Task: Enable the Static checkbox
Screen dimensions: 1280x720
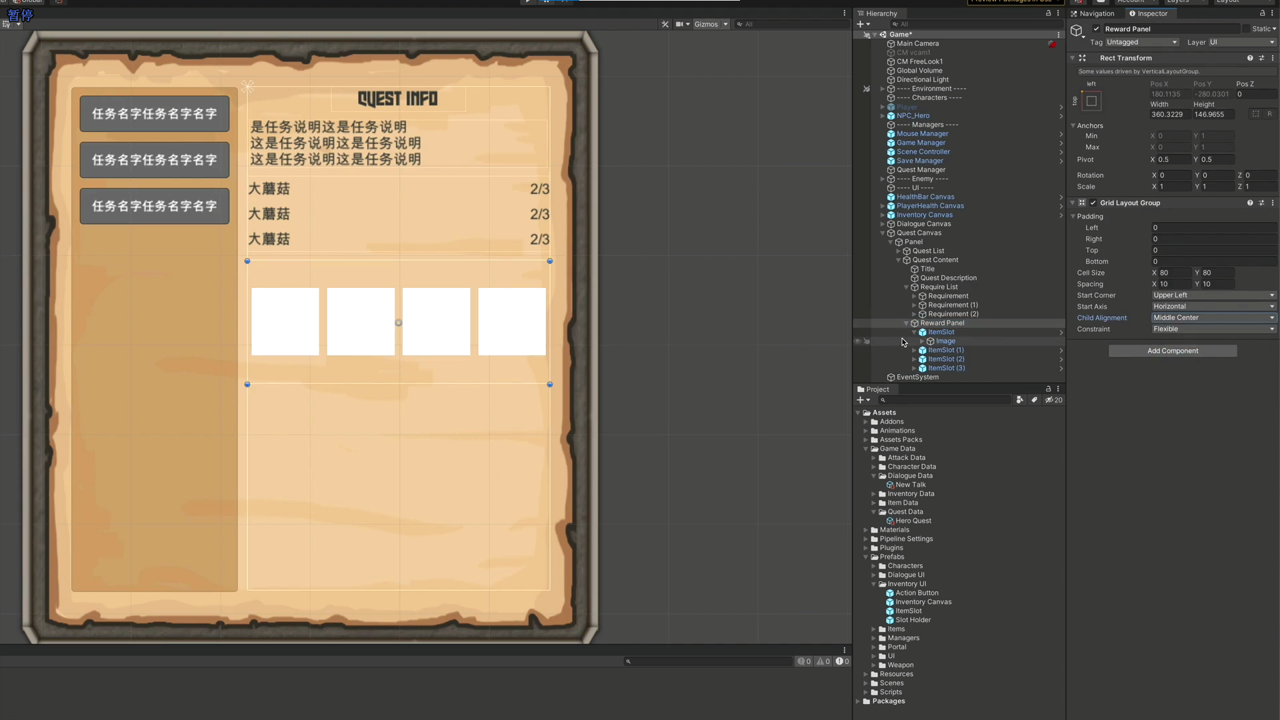Action: 1246,29
